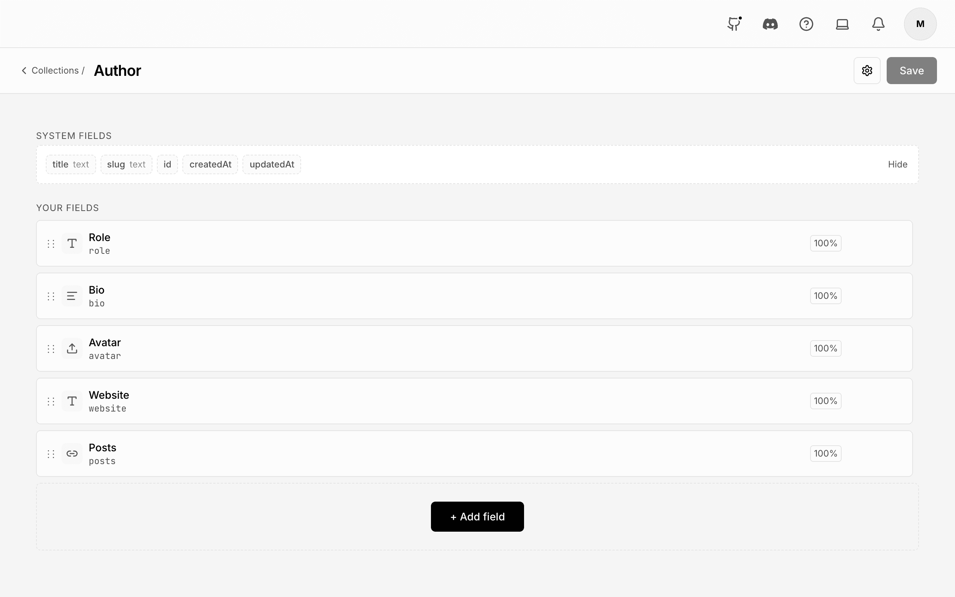Click the Bio field paragraph icon
Viewport: 955px width, 597px height.
point(72,296)
